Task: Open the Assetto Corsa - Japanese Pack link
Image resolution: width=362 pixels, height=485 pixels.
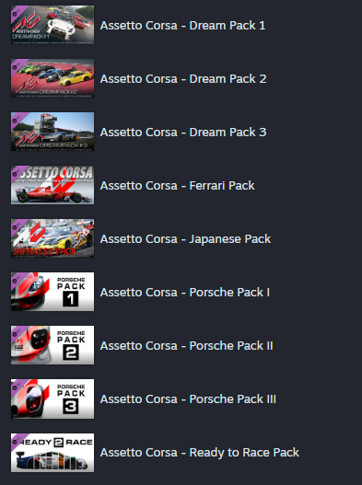Action: pos(185,238)
